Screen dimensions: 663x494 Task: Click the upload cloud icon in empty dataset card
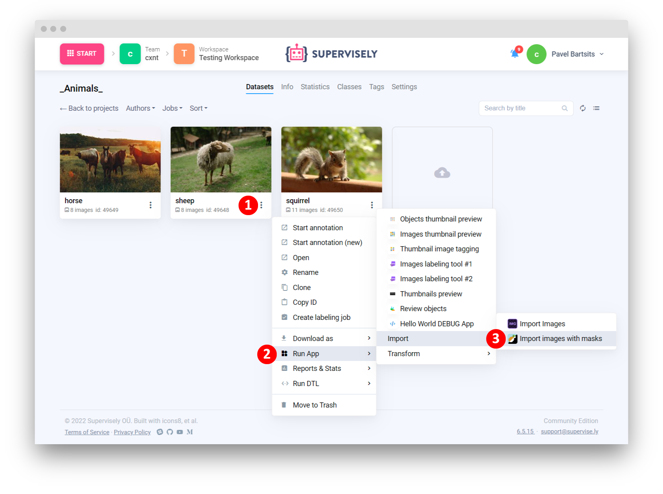point(442,172)
